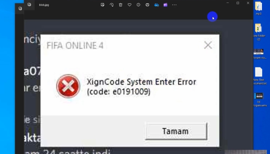Click the blob.jpg file name title

click(44, 5)
